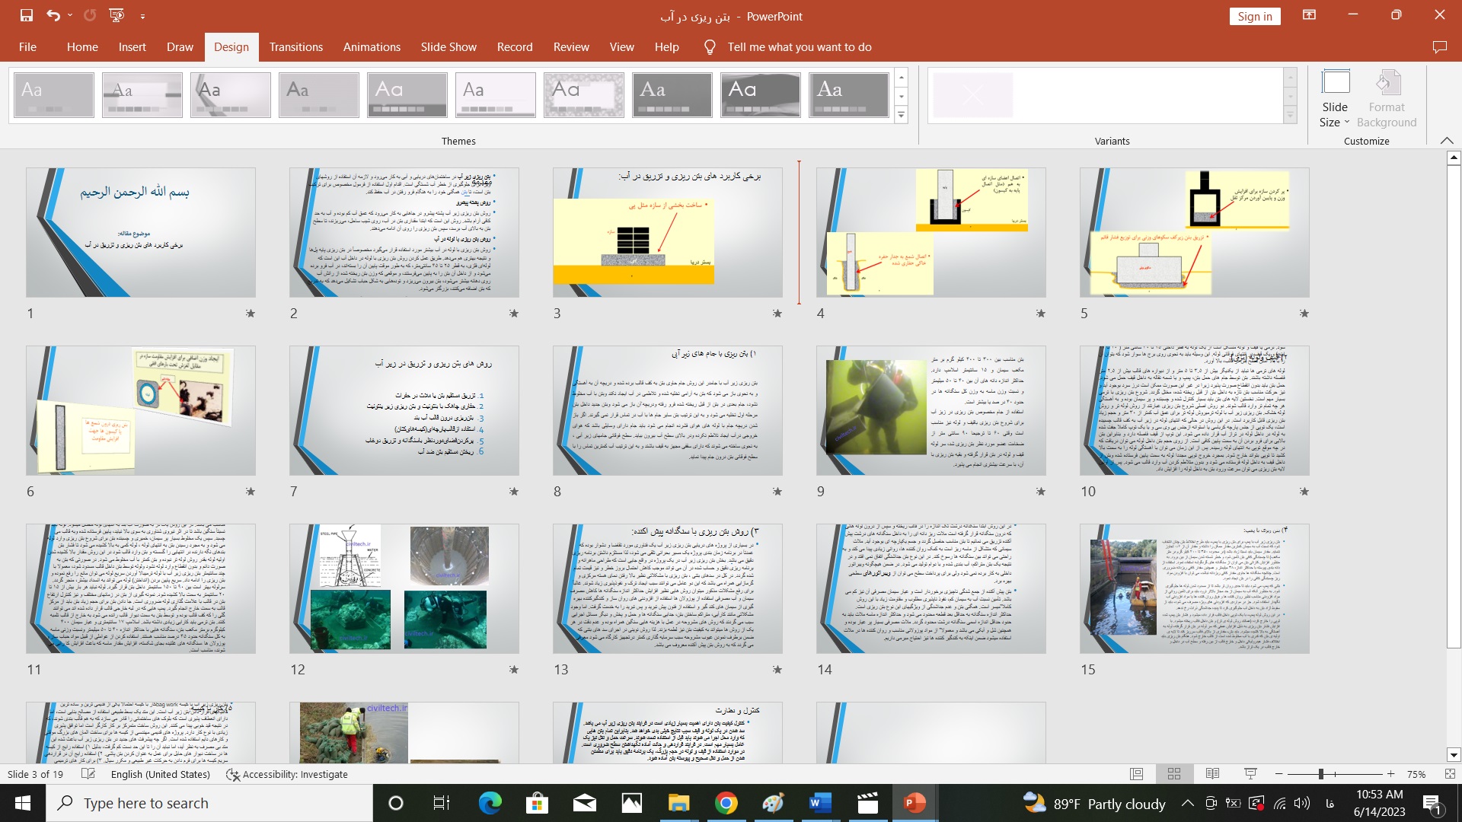Click the Save icon in Quick Access Toolbar
The height and width of the screenshot is (822, 1462).
[27, 15]
